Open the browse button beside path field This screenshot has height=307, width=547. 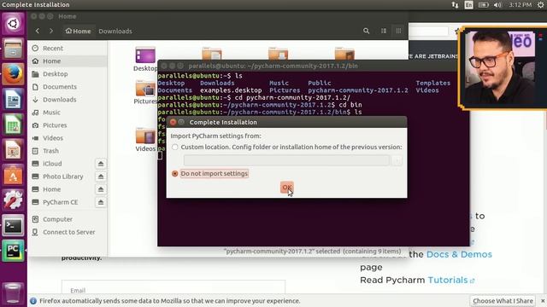(x=397, y=160)
